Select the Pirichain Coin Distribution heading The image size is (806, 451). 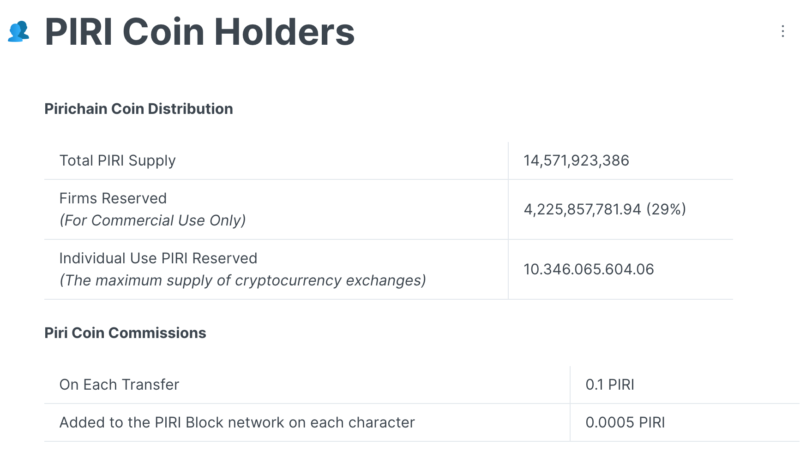coord(138,109)
